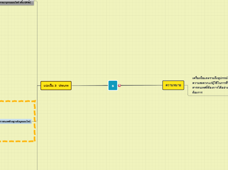
Task: Click the definition text starting 'เครื่องมือและรวมถึงอุปกรณ์'
Action: 210,85
